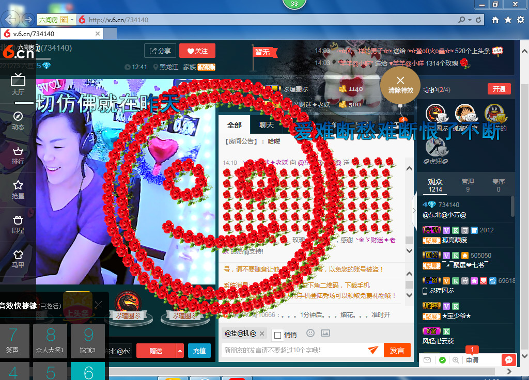The height and width of the screenshot is (380, 529).
Task: Trigger sound effect 9 尴尬3
Action: tap(88, 341)
